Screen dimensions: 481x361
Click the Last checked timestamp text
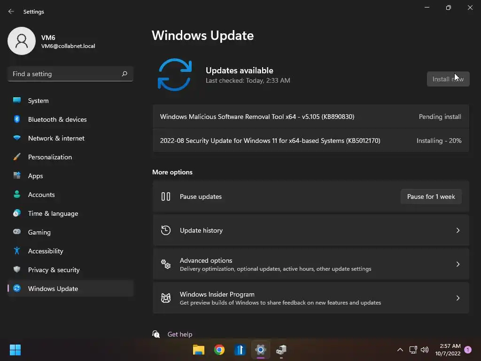point(248,80)
